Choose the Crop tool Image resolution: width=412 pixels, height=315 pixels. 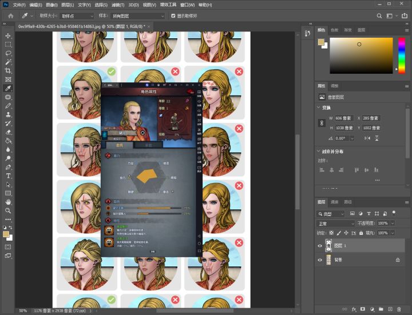pos(8,71)
